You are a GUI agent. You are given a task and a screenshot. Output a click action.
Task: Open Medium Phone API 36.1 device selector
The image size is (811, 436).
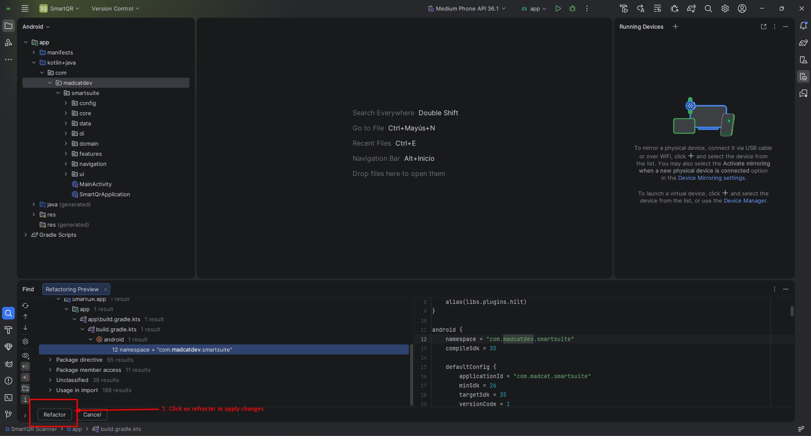coord(467,8)
